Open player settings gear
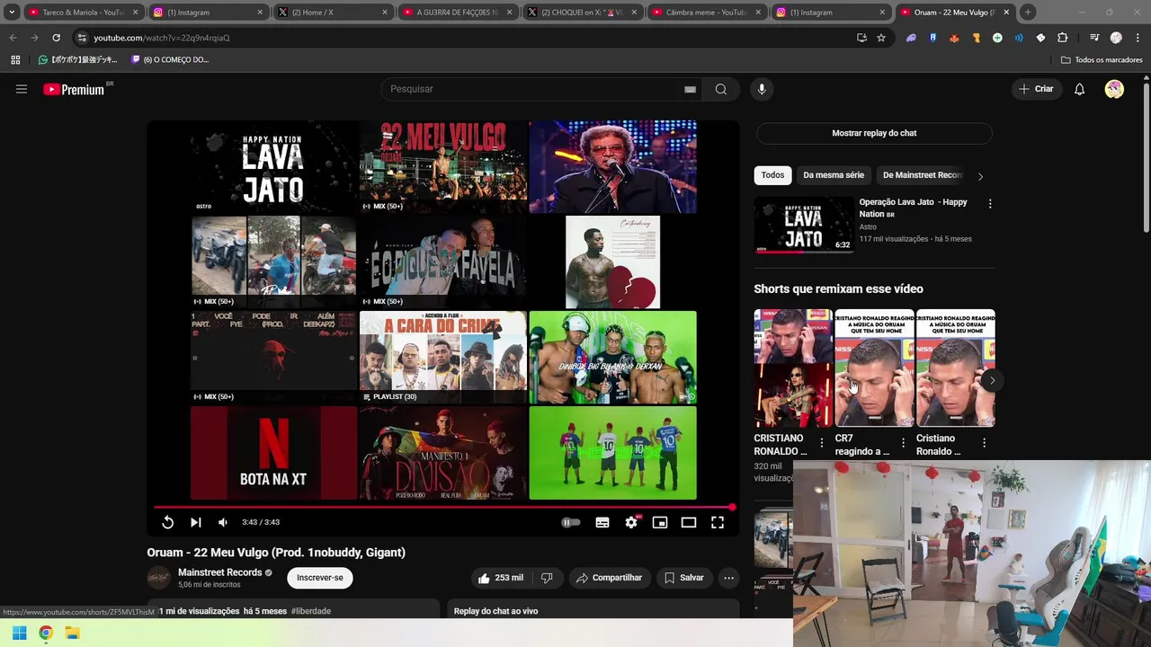The image size is (1151, 647). 631,522
